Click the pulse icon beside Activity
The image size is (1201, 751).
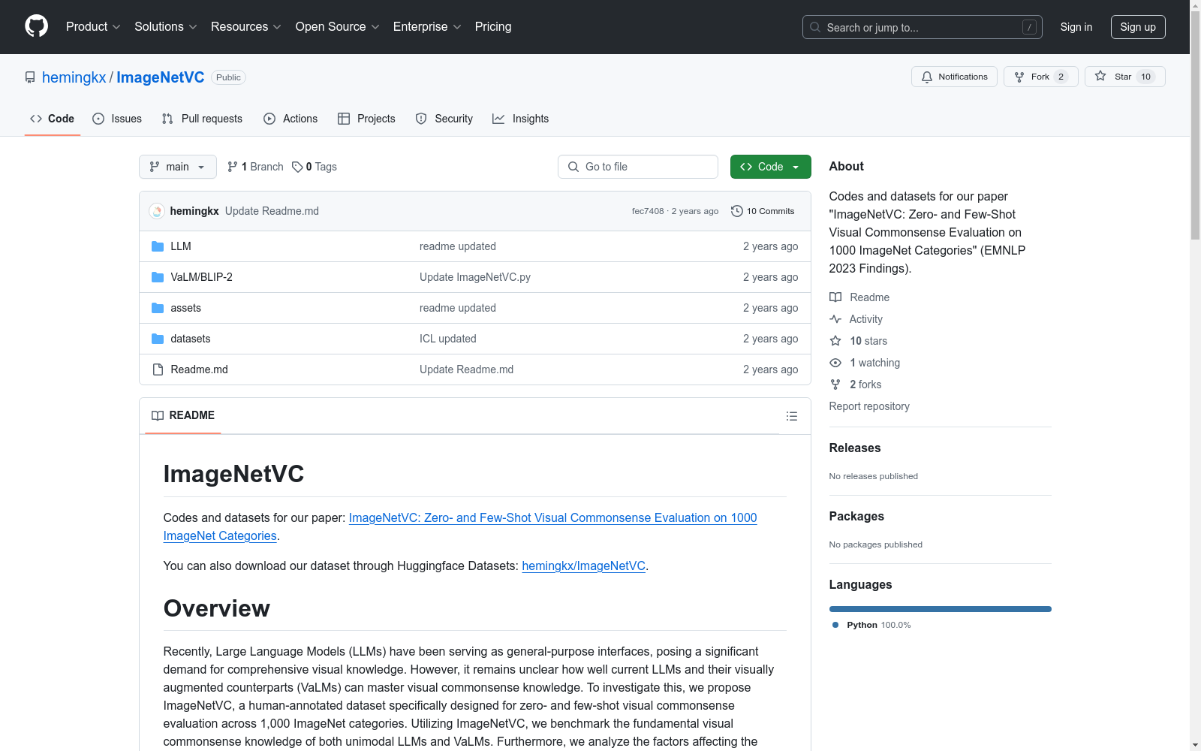point(835,319)
